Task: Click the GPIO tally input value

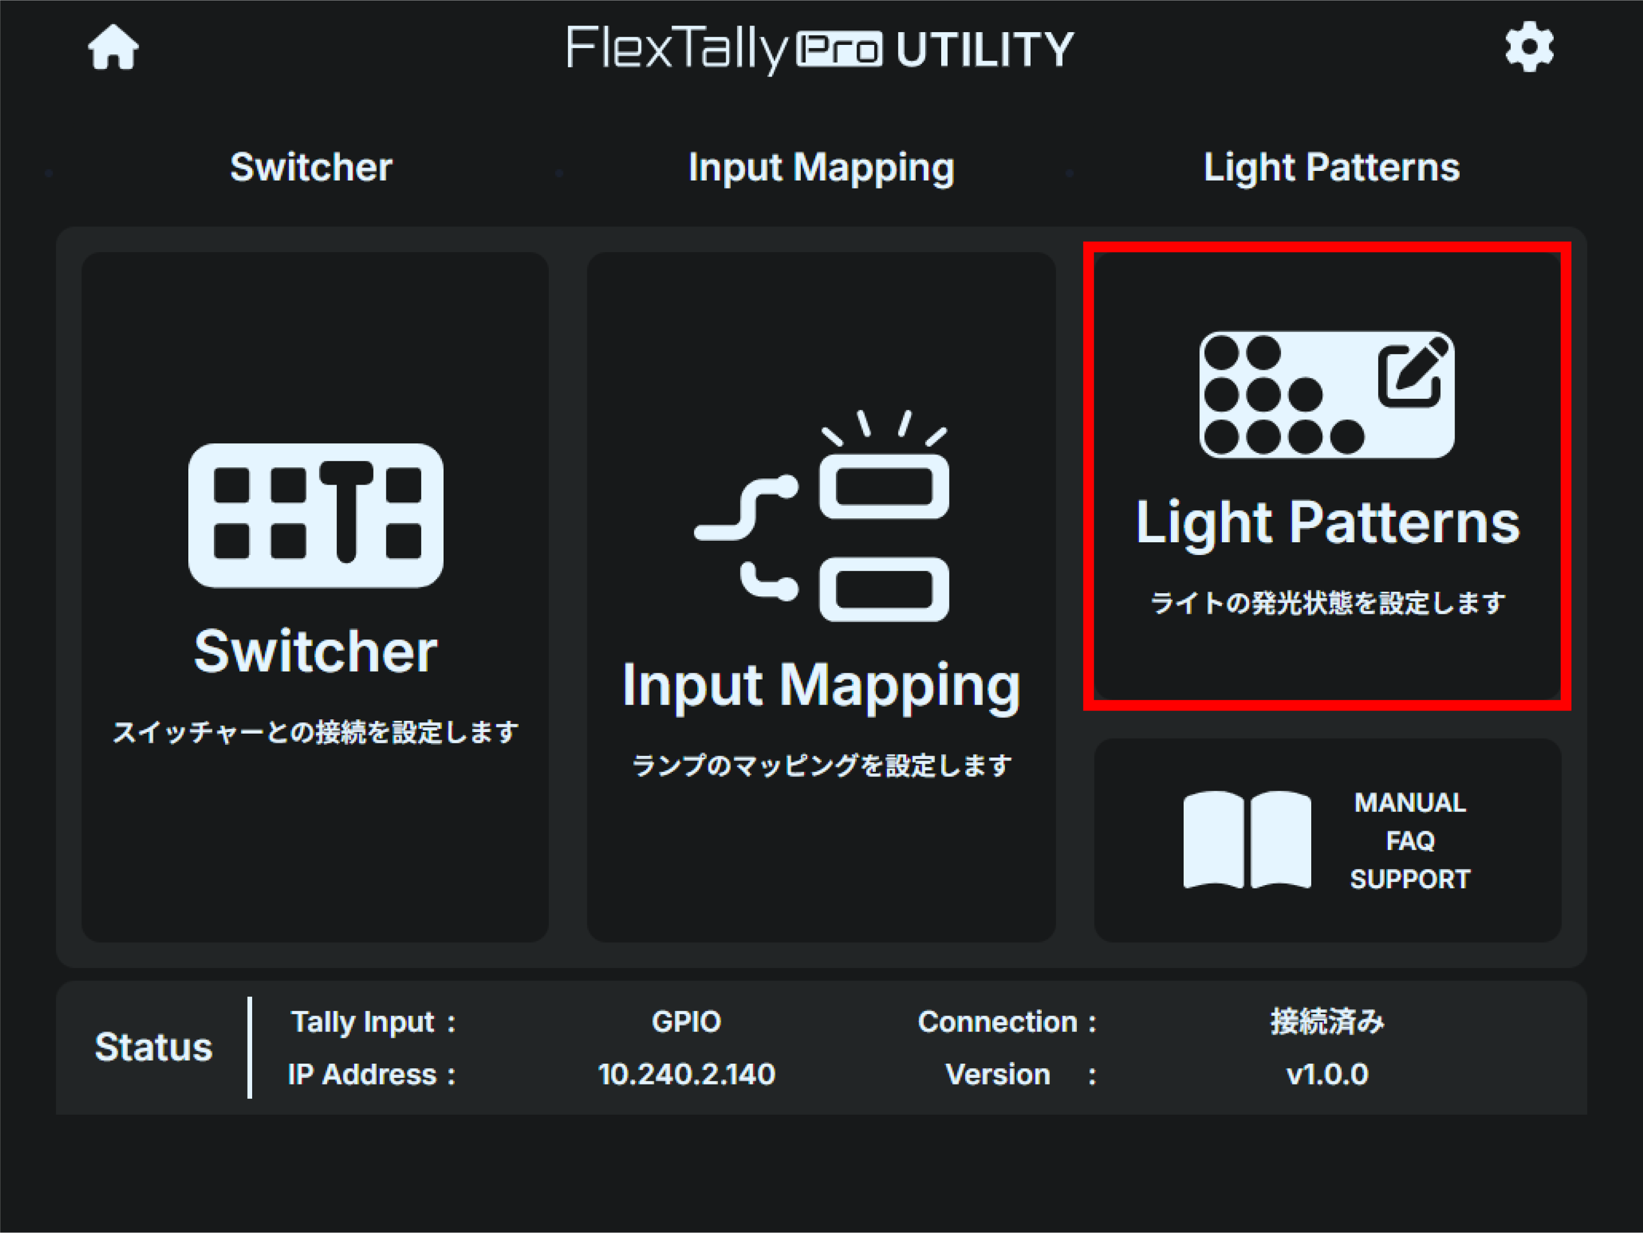Action: [686, 1021]
